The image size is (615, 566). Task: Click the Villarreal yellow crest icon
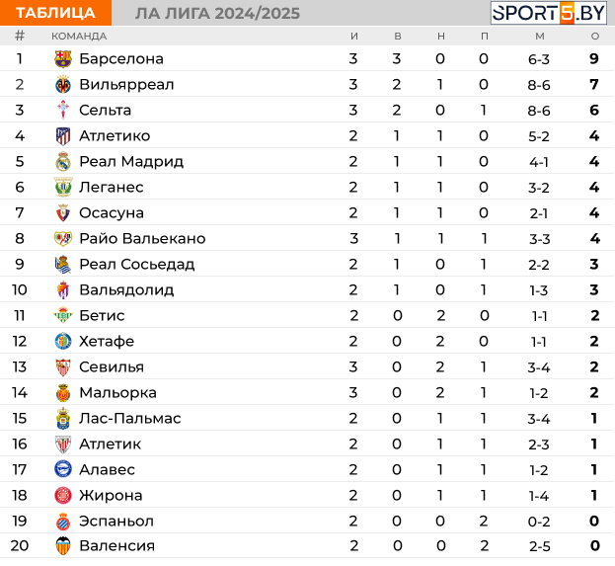(63, 85)
